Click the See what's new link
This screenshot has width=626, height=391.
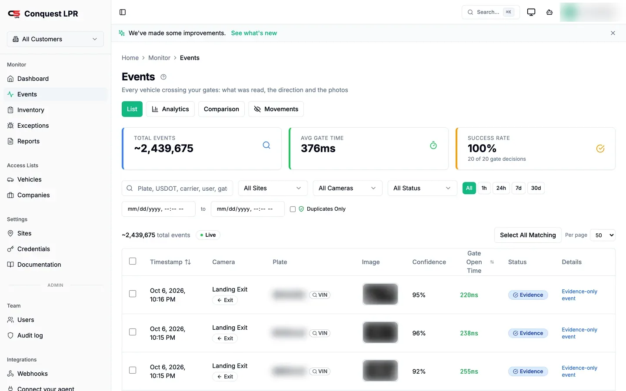(254, 33)
